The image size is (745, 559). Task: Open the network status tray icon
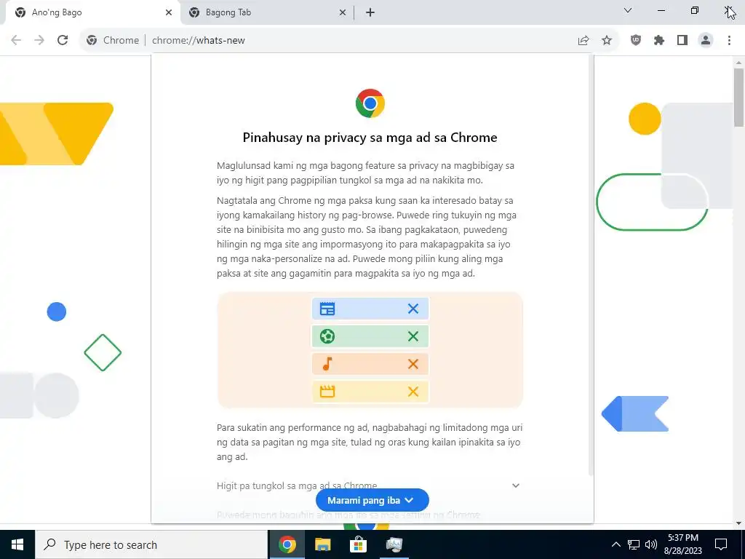pos(634,544)
